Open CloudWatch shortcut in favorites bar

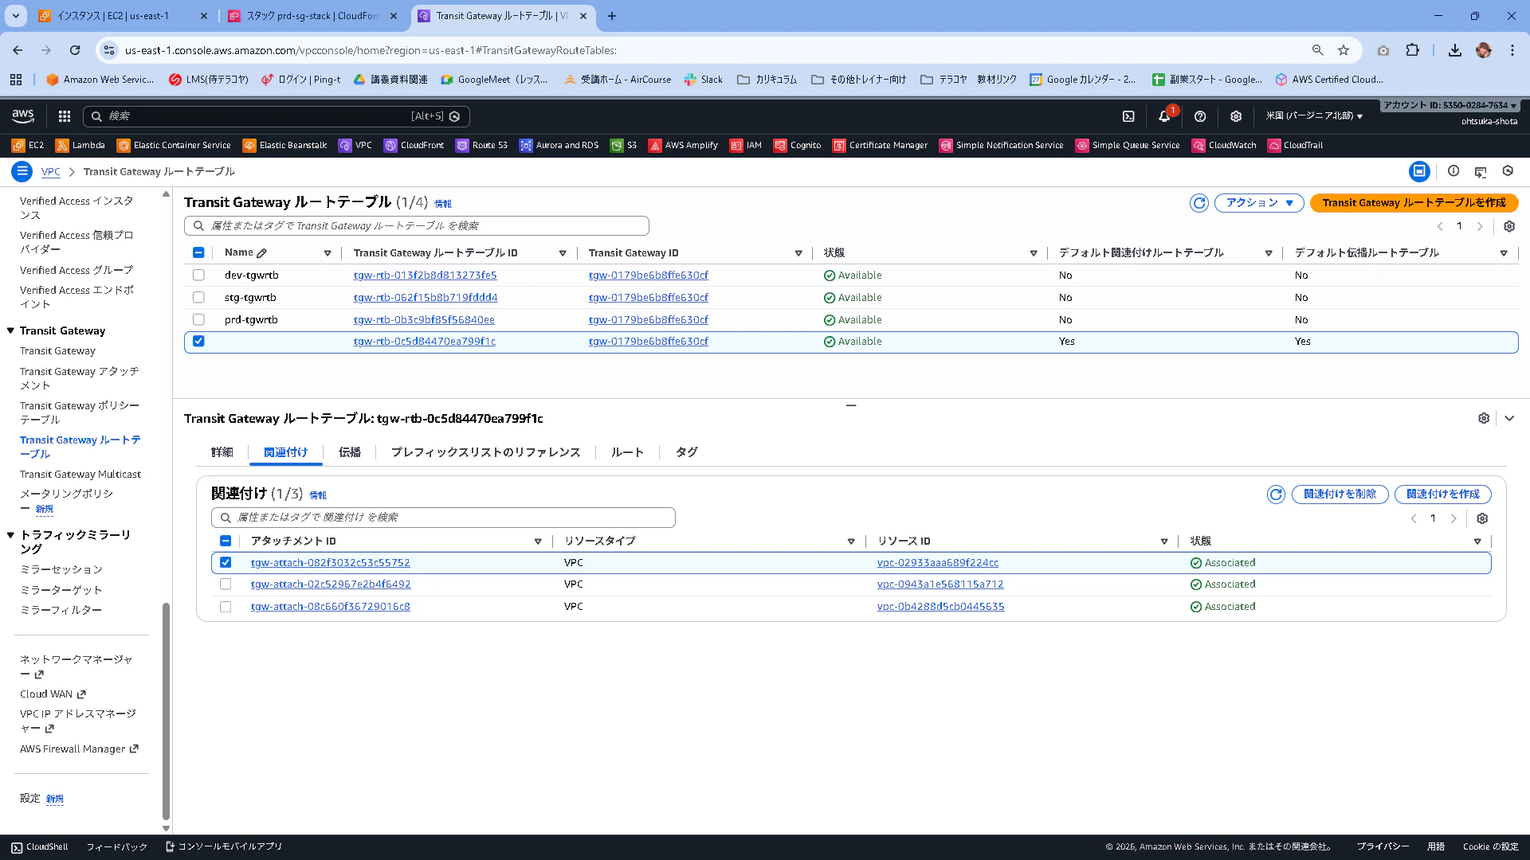pos(1224,145)
